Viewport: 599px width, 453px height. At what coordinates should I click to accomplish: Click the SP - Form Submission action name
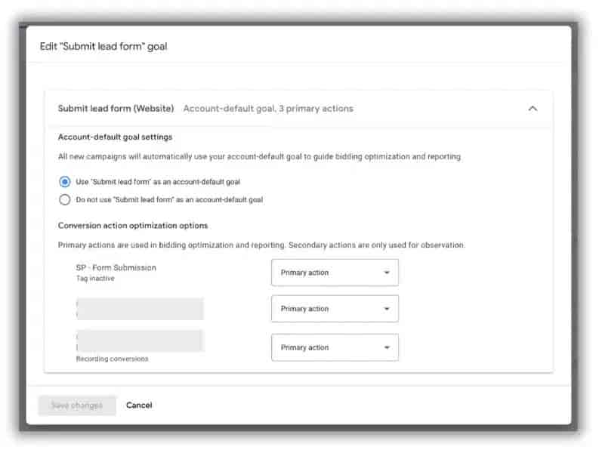(x=116, y=267)
